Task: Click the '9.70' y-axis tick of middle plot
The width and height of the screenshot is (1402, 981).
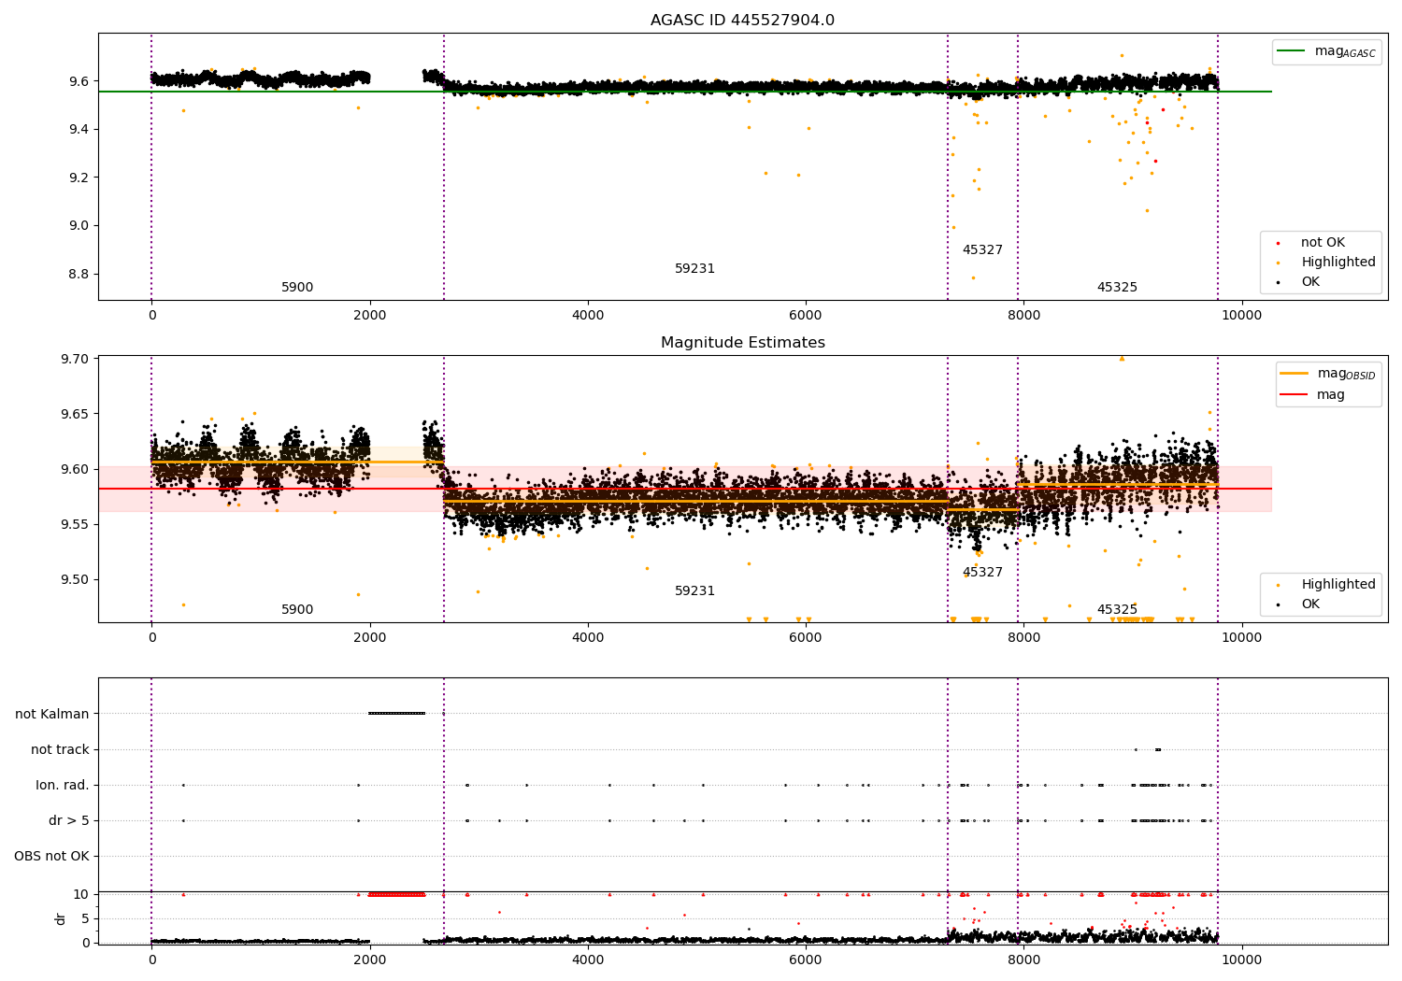Action: click(76, 359)
